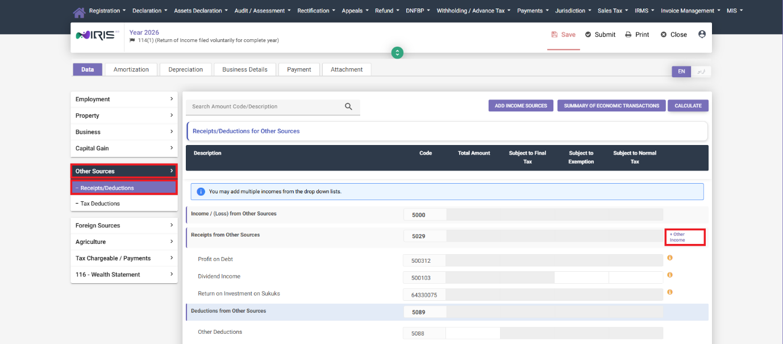Image resolution: width=783 pixels, height=344 pixels.
Task: Click code 500312 cell
Action: (424, 261)
